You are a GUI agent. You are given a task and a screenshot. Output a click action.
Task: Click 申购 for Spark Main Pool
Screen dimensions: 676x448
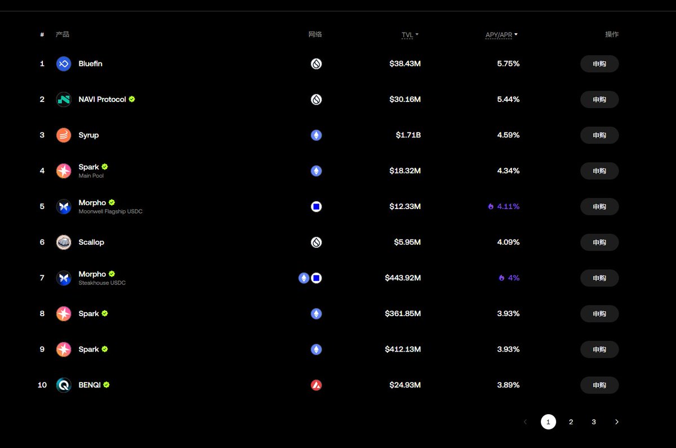(599, 171)
